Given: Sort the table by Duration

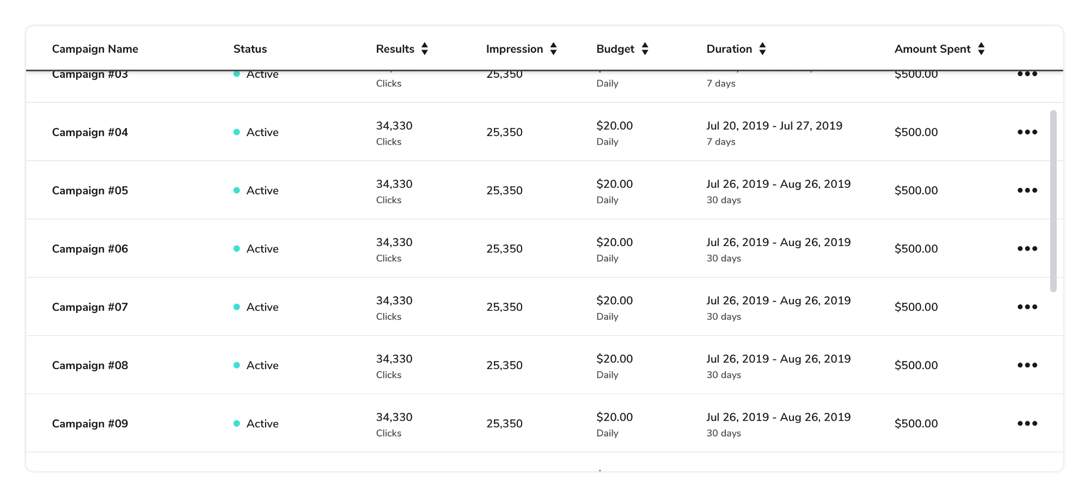Looking at the screenshot, I should 762,49.
